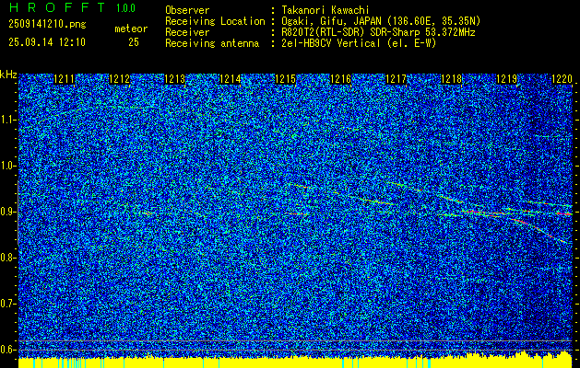The width and height of the screenshot is (580, 368).
Task: Click time marker 1220
Action: [x=562, y=79]
